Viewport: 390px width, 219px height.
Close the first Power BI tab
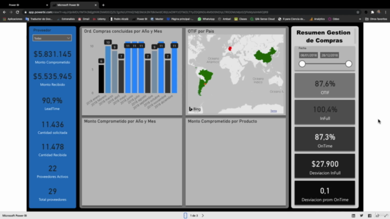(47, 5)
